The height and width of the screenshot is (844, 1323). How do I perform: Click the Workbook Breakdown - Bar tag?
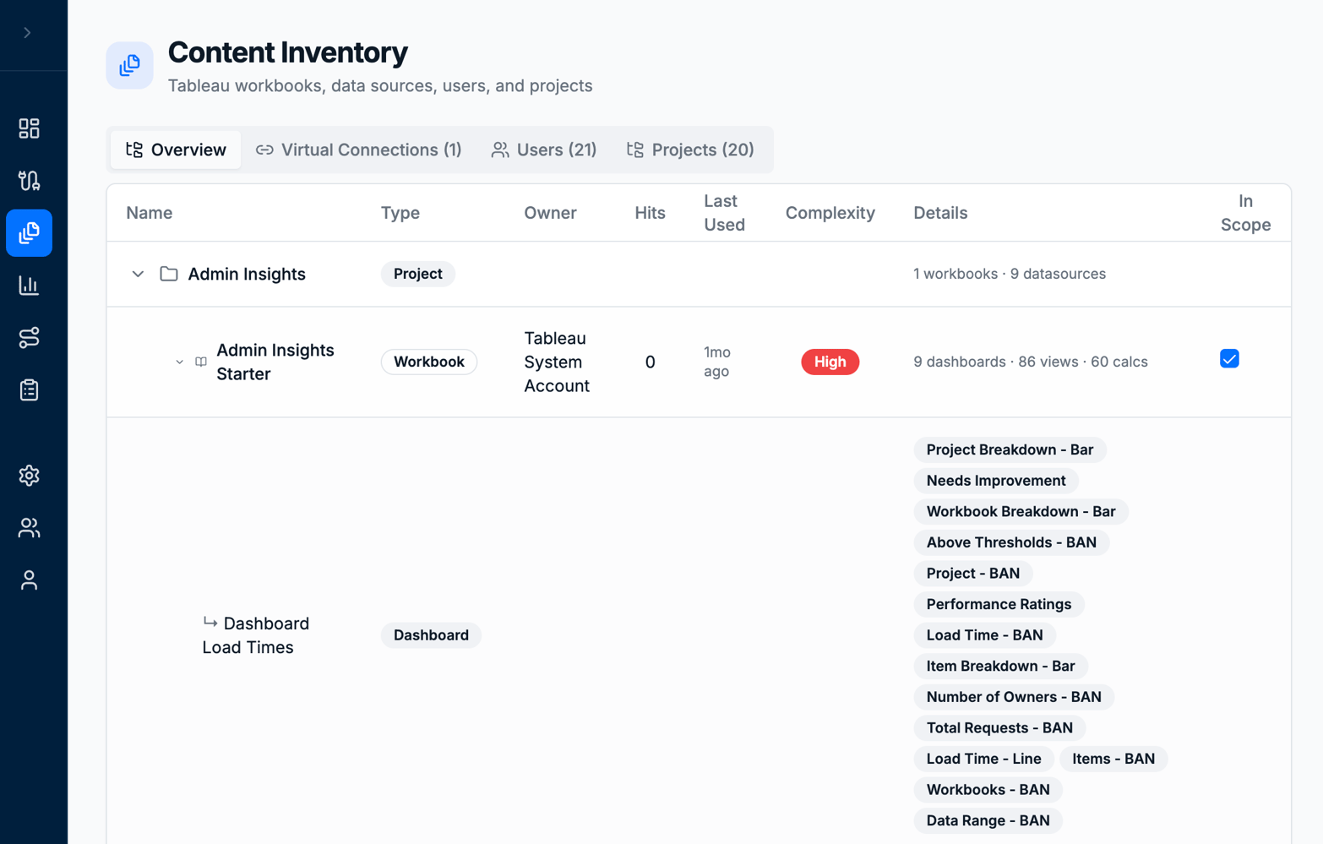(x=1021, y=512)
